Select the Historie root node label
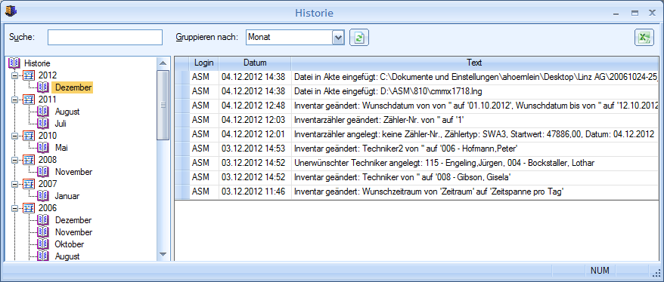 [x=37, y=63]
